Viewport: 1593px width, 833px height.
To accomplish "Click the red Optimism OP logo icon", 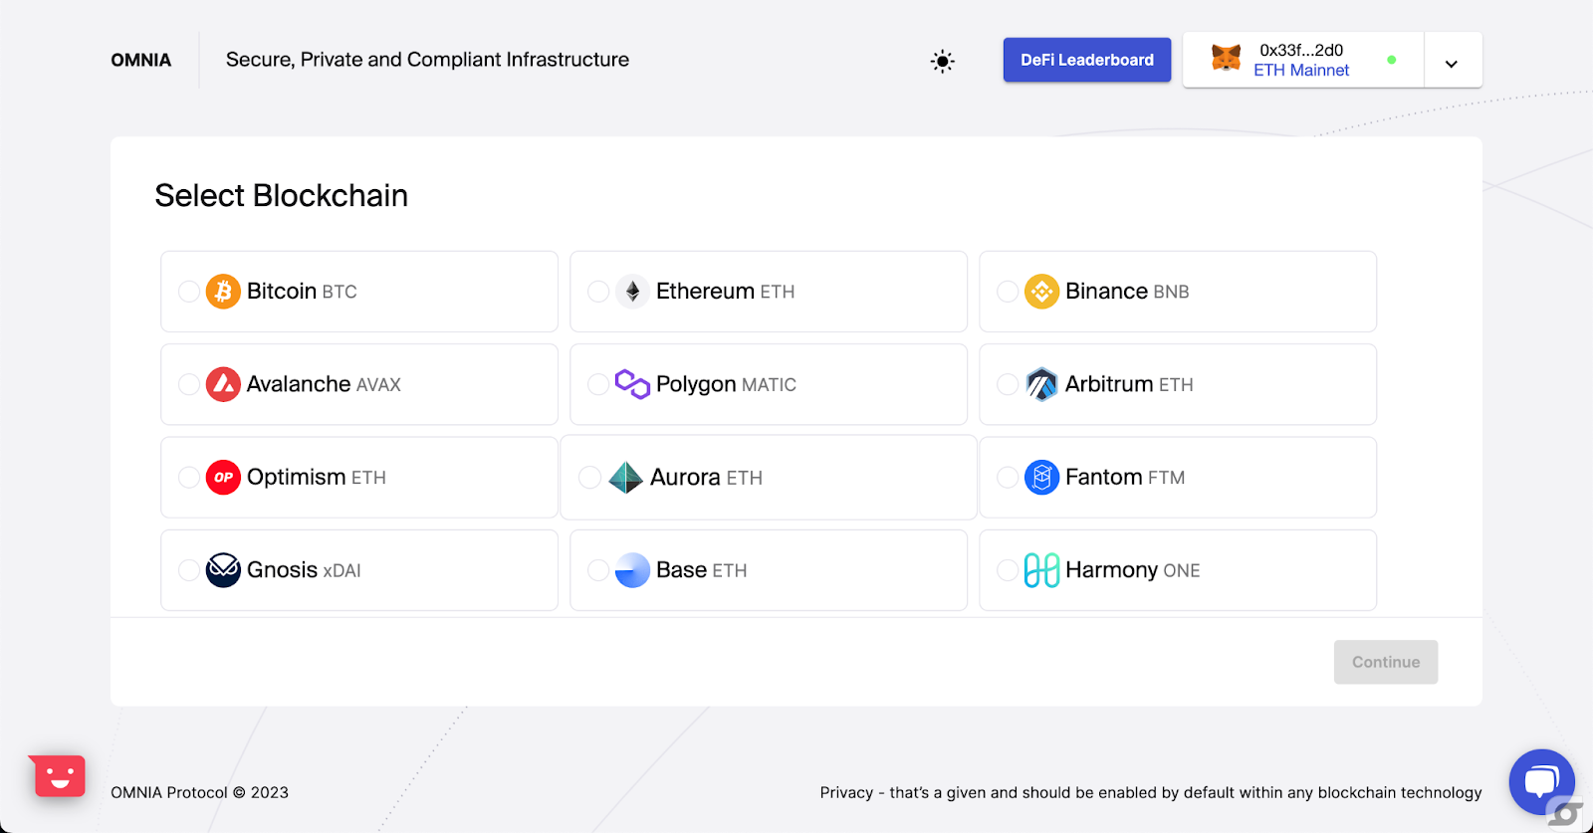I will tap(223, 478).
